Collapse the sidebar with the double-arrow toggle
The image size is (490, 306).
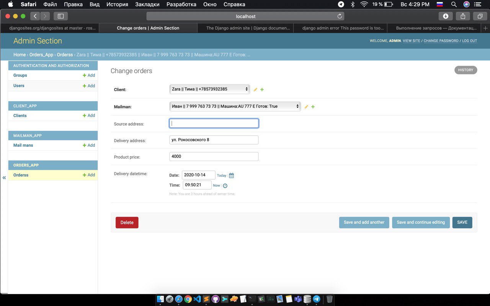pos(4,177)
